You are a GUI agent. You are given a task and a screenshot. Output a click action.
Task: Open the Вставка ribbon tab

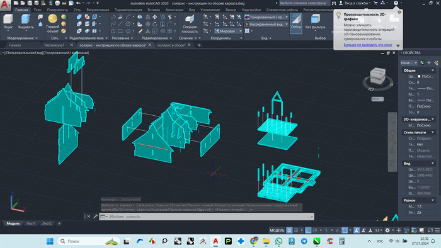click(x=154, y=9)
